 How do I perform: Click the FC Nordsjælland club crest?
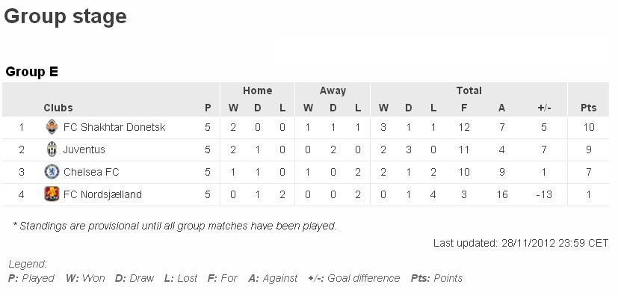tap(52, 194)
